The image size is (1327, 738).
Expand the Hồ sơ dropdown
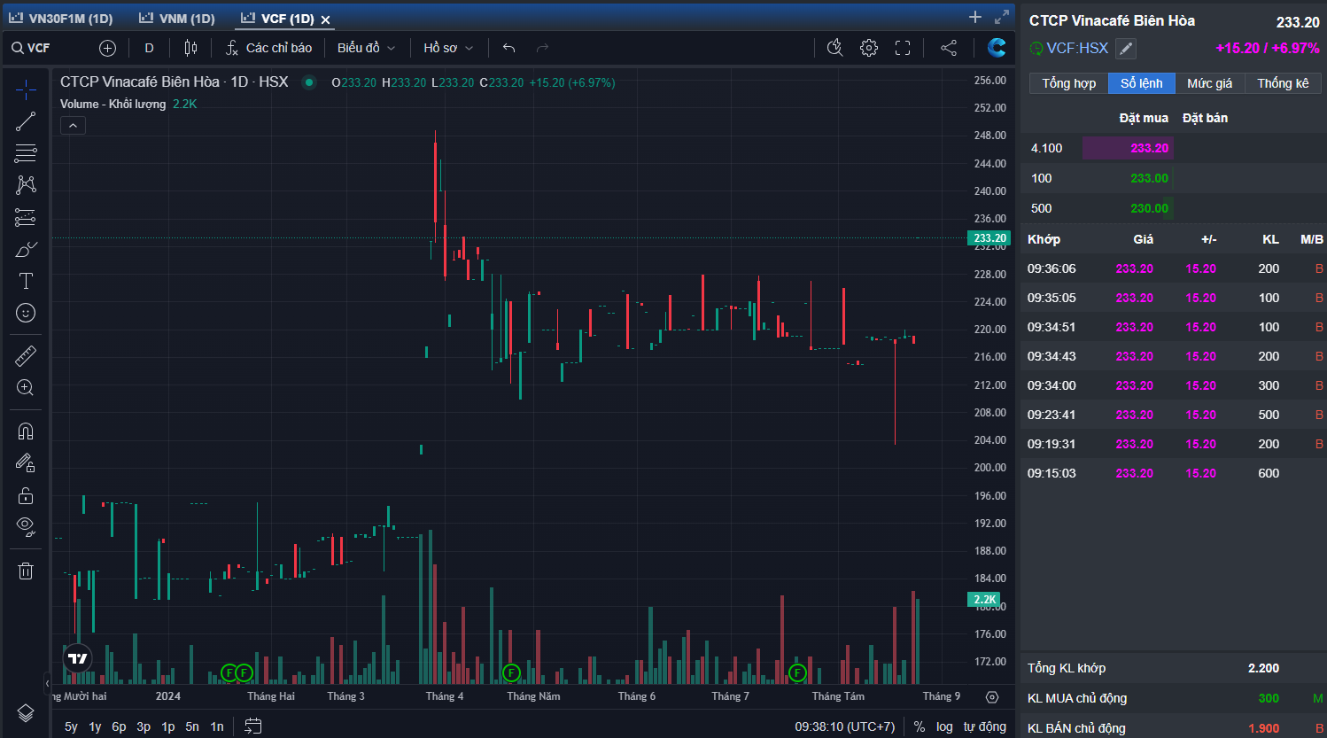pyautogui.click(x=448, y=48)
